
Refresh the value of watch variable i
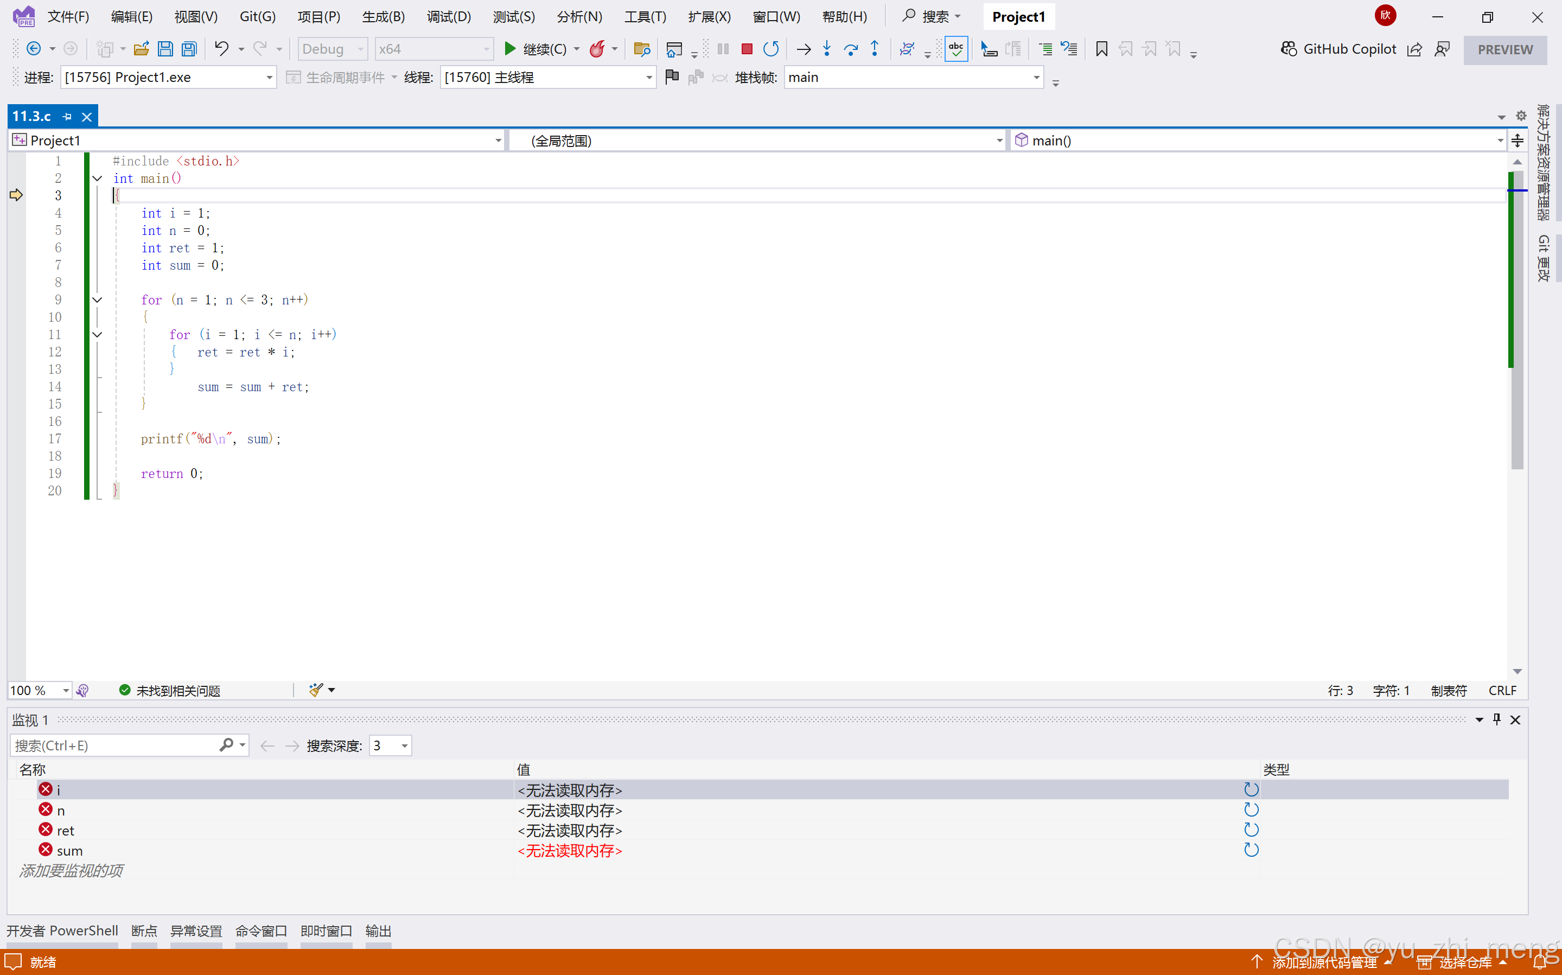tap(1251, 789)
